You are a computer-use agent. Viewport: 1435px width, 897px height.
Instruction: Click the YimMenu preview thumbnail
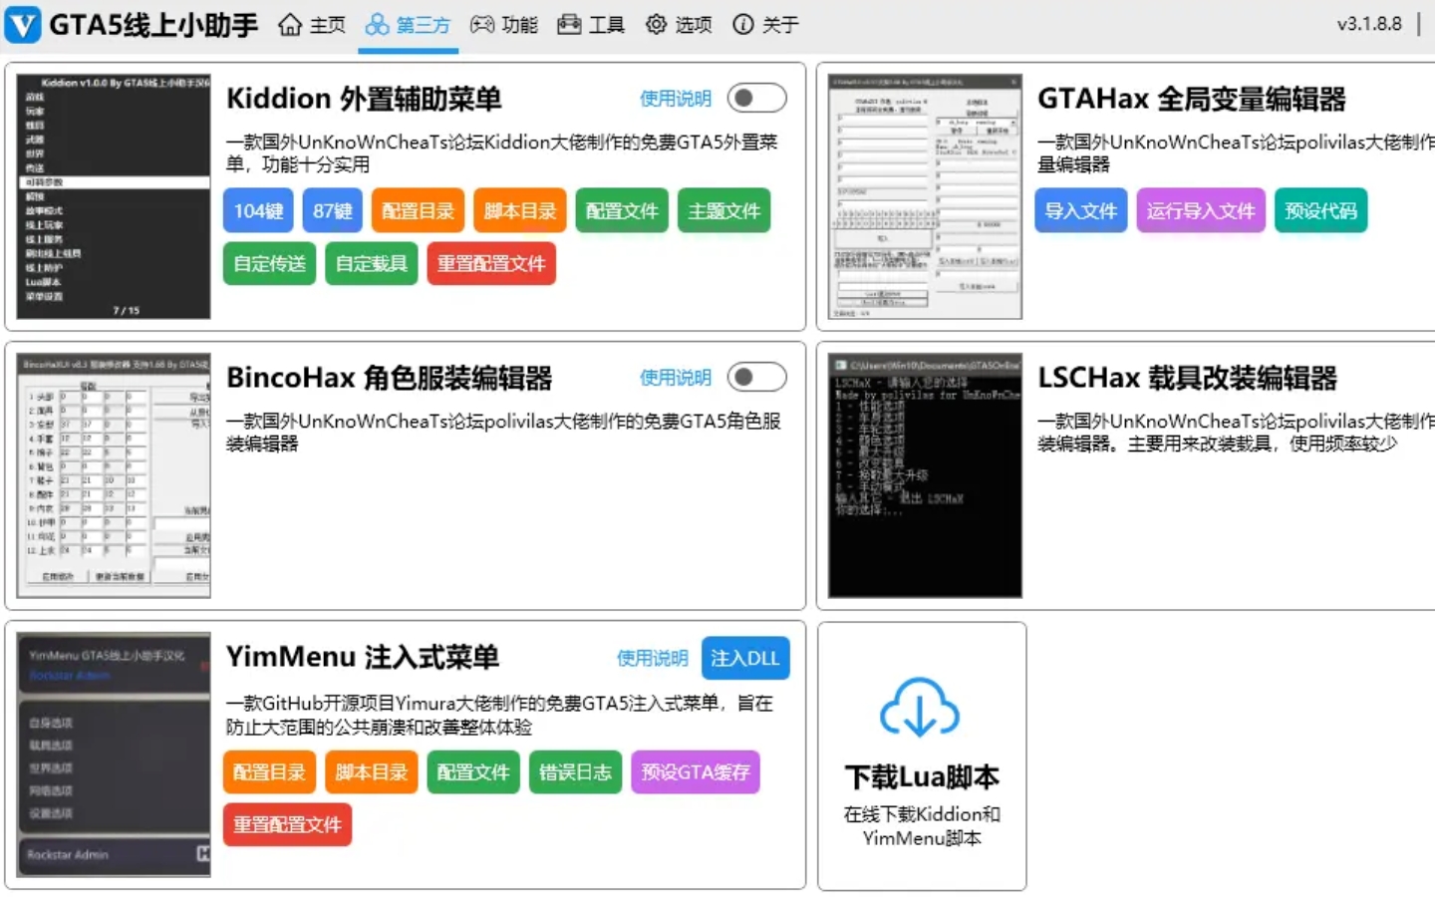114,754
